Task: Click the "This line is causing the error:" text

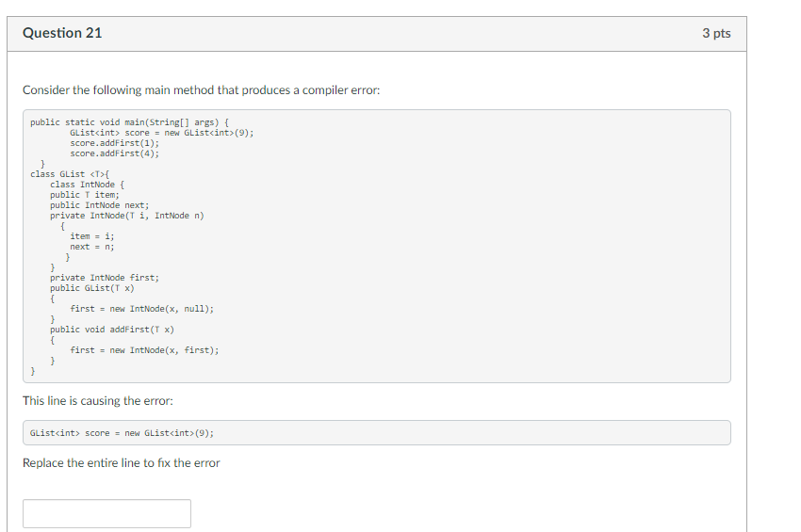Action: (x=98, y=401)
